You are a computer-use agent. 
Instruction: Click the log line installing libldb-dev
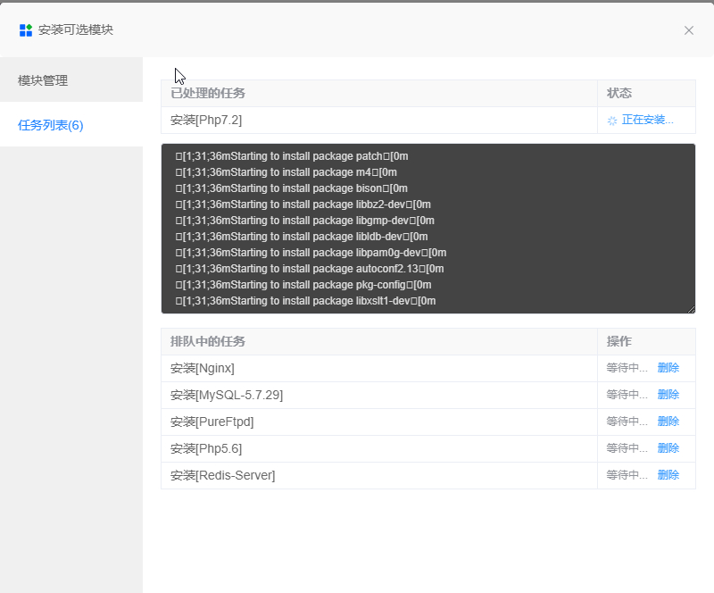pyautogui.click(x=302, y=237)
